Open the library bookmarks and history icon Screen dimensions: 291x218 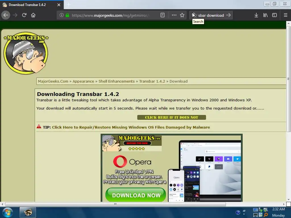[265, 15]
